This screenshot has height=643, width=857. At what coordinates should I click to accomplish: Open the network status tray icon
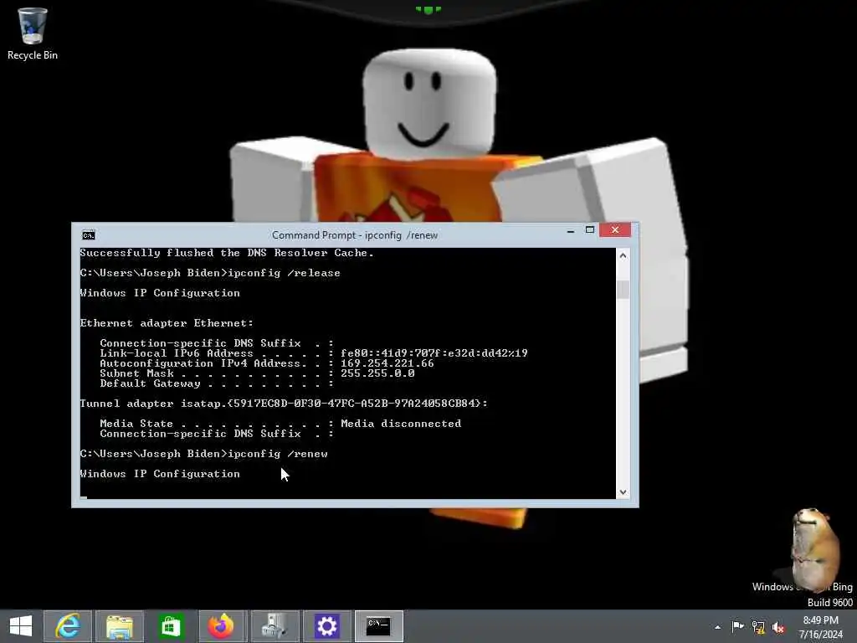coord(758,626)
